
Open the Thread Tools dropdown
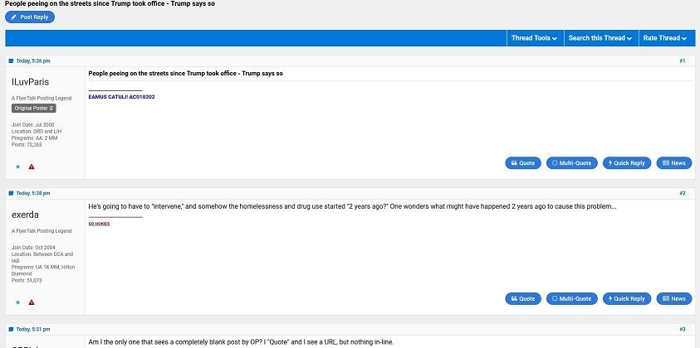(535, 38)
